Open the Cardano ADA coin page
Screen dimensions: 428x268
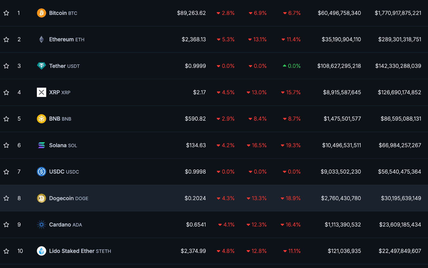pos(66,225)
